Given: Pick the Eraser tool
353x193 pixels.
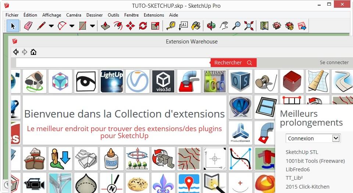Looking at the screenshot, I should pos(28,26).
